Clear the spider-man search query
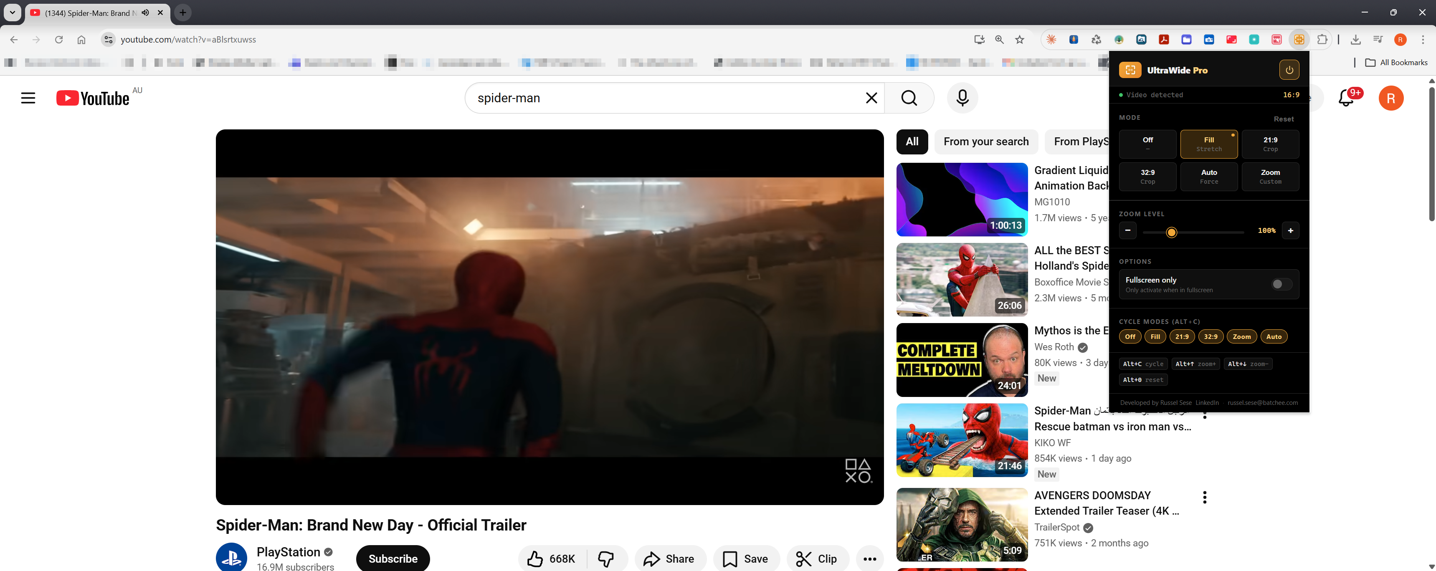 [871, 98]
